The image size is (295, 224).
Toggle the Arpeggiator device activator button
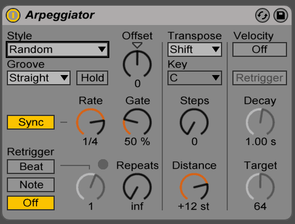[13, 15]
